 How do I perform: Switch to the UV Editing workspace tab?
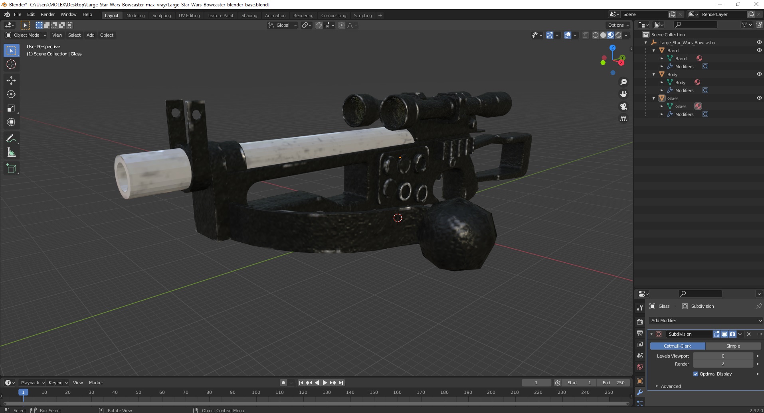(189, 16)
